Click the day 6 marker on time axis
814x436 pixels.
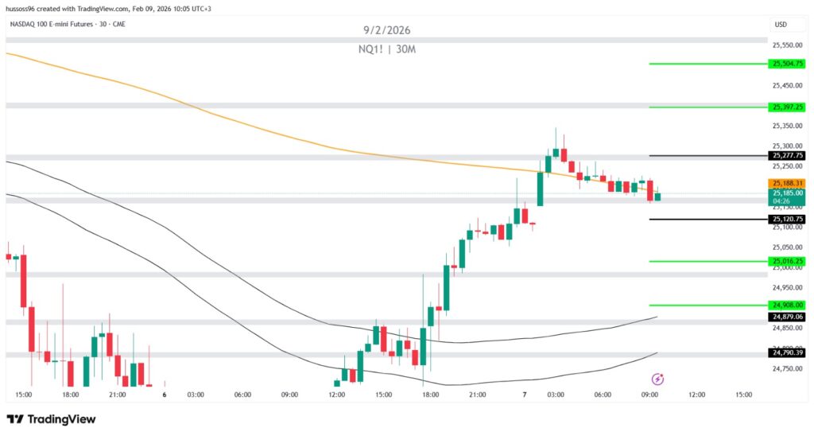pyautogui.click(x=165, y=395)
